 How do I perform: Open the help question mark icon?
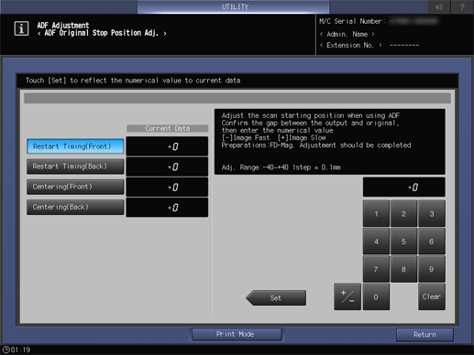462,6
